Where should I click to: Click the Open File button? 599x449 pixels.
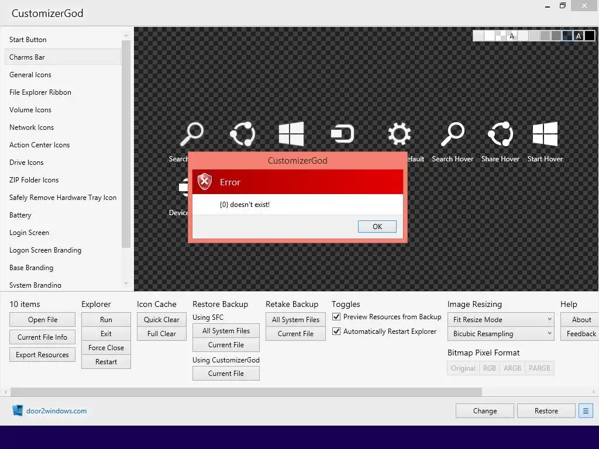(42, 320)
